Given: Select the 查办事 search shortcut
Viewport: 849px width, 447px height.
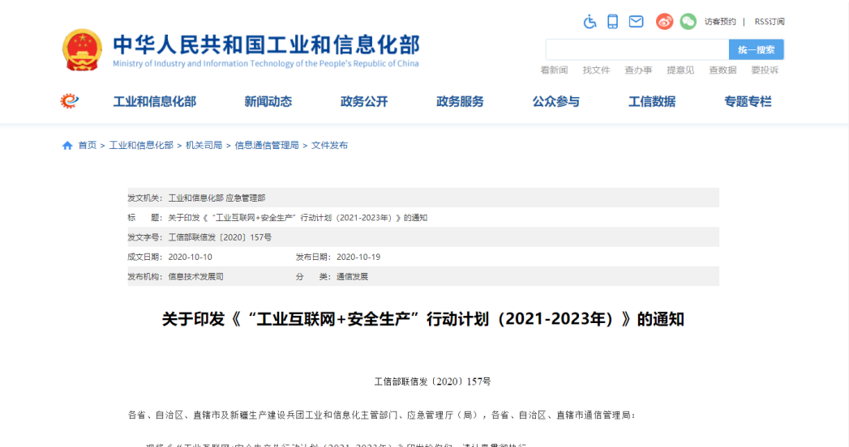Looking at the screenshot, I should click(638, 70).
